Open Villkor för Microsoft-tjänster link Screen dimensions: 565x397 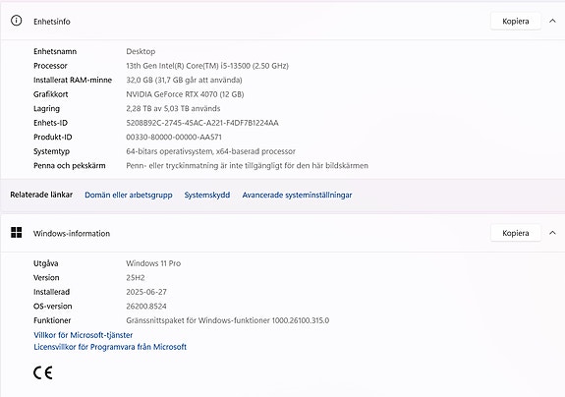pyautogui.click(x=84, y=335)
